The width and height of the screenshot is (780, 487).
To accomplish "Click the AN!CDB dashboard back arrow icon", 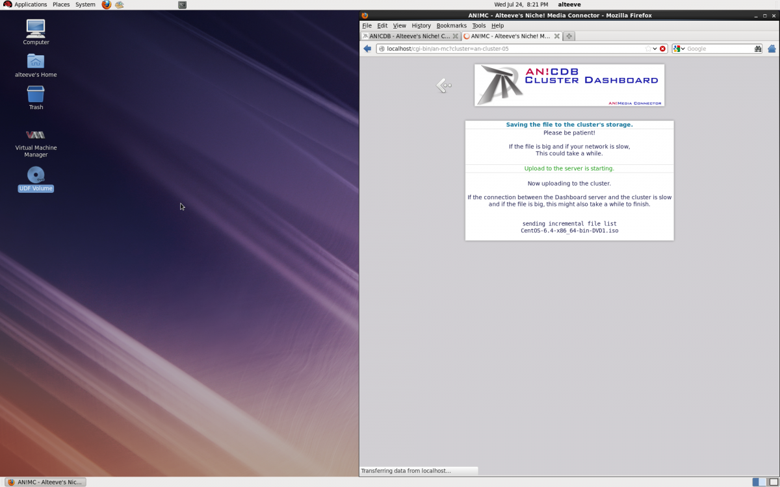I will click(444, 85).
